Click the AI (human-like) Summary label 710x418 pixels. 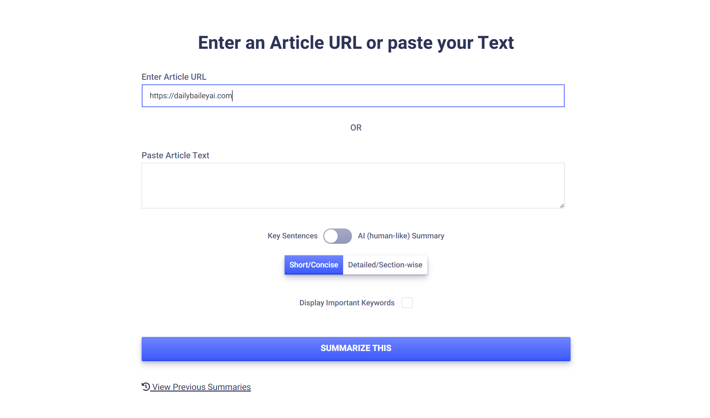(x=401, y=236)
